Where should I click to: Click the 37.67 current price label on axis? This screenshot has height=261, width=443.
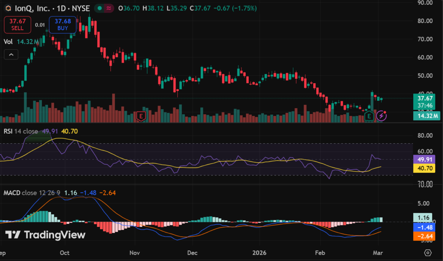click(x=426, y=98)
